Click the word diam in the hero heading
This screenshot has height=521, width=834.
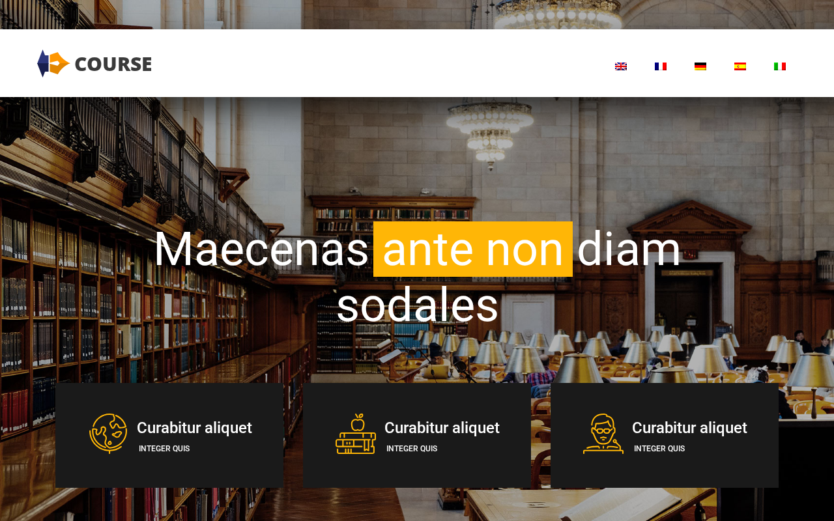coord(629,249)
